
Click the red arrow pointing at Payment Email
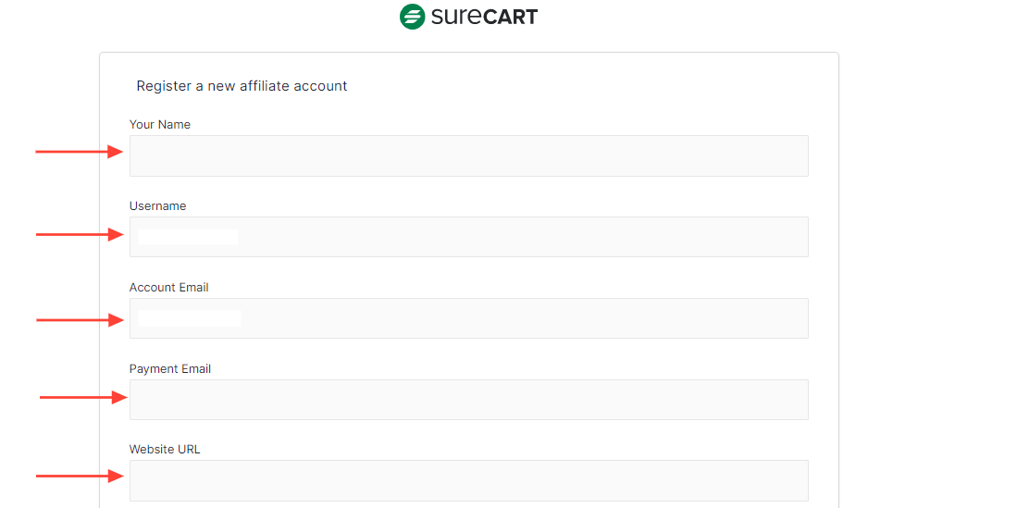83,397
